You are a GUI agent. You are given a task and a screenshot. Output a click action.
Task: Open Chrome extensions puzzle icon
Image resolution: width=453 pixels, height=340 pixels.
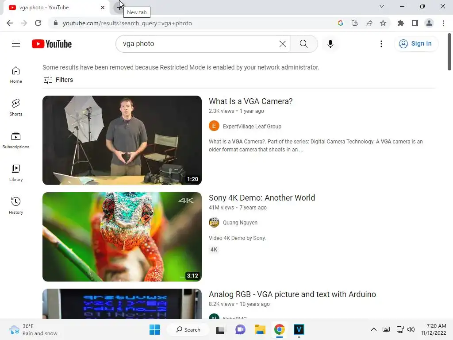click(401, 23)
